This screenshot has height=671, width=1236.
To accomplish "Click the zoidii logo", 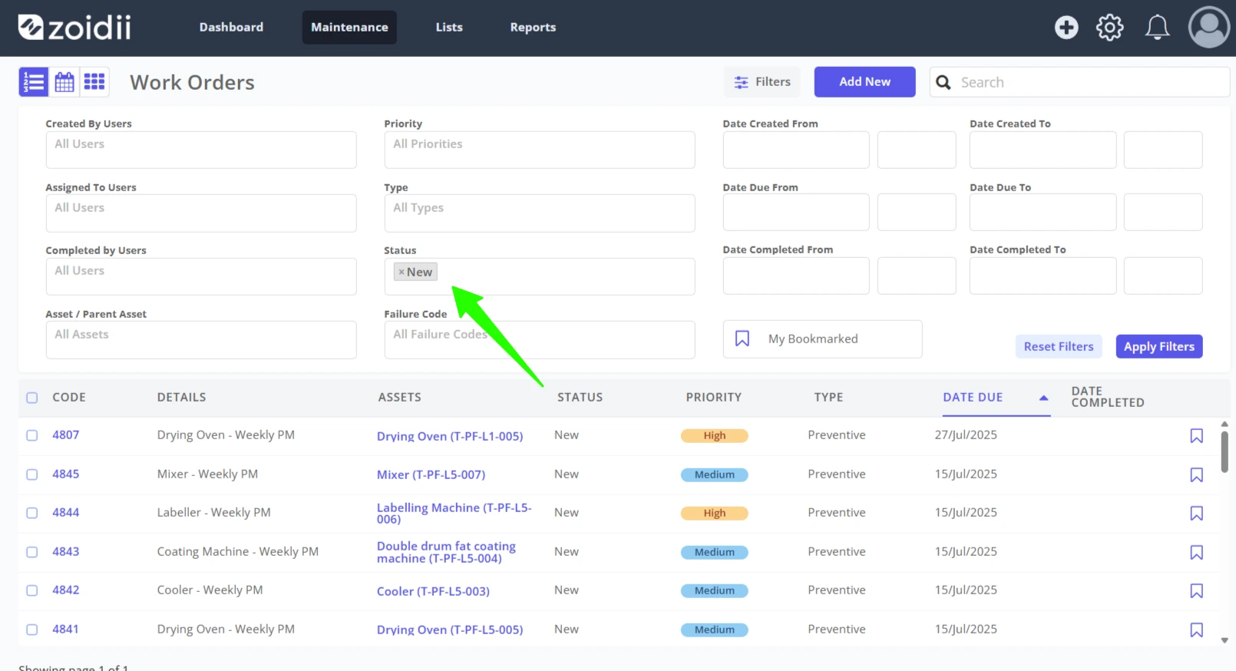I will (x=74, y=28).
